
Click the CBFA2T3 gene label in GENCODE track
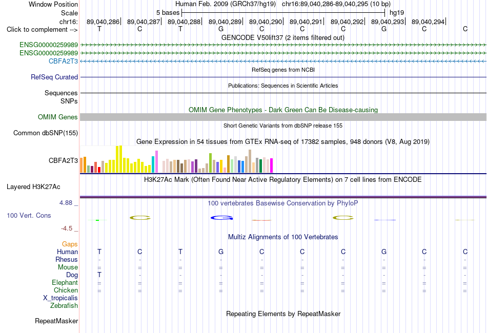click(64, 61)
